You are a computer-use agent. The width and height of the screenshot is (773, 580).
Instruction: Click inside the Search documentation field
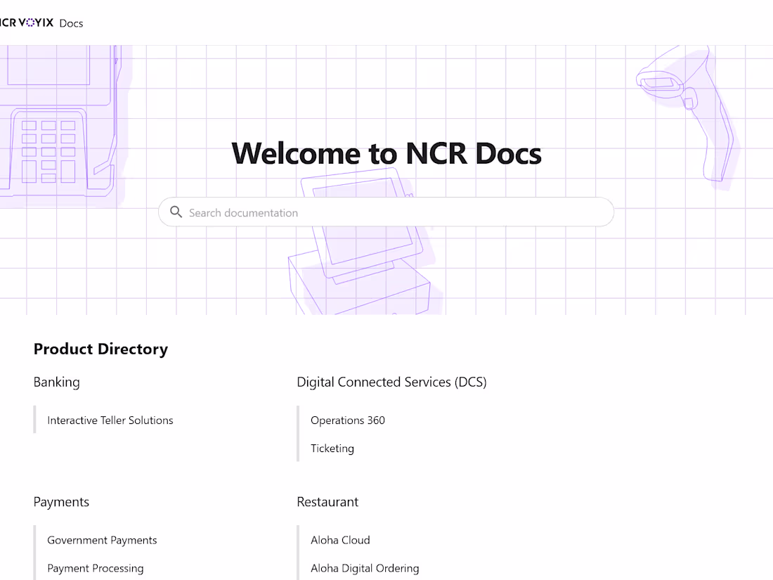pos(386,212)
